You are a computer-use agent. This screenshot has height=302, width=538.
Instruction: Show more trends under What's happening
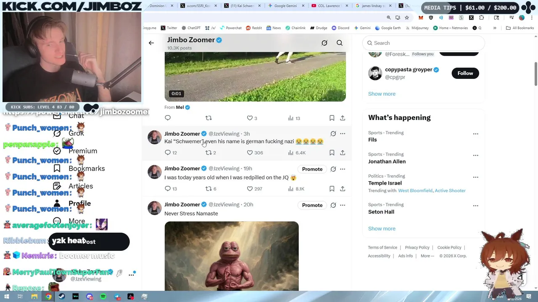[382, 229]
